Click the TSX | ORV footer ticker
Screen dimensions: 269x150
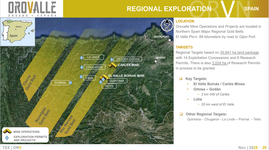click(x=12, y=147)
